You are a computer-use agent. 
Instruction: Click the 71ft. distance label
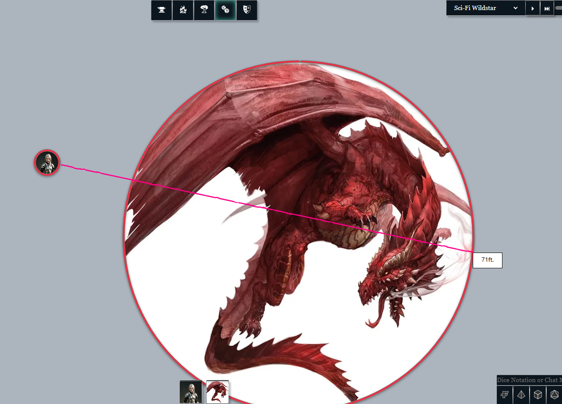488,260
